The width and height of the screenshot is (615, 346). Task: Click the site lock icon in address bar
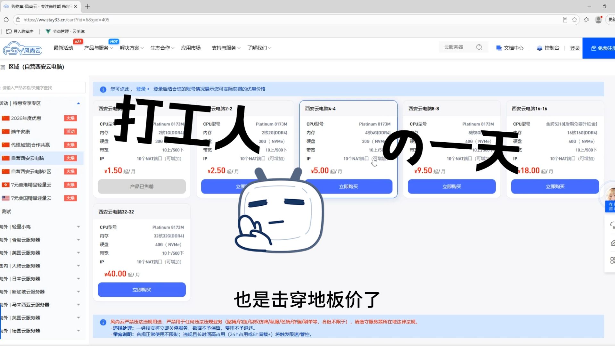tap(18, 20)
